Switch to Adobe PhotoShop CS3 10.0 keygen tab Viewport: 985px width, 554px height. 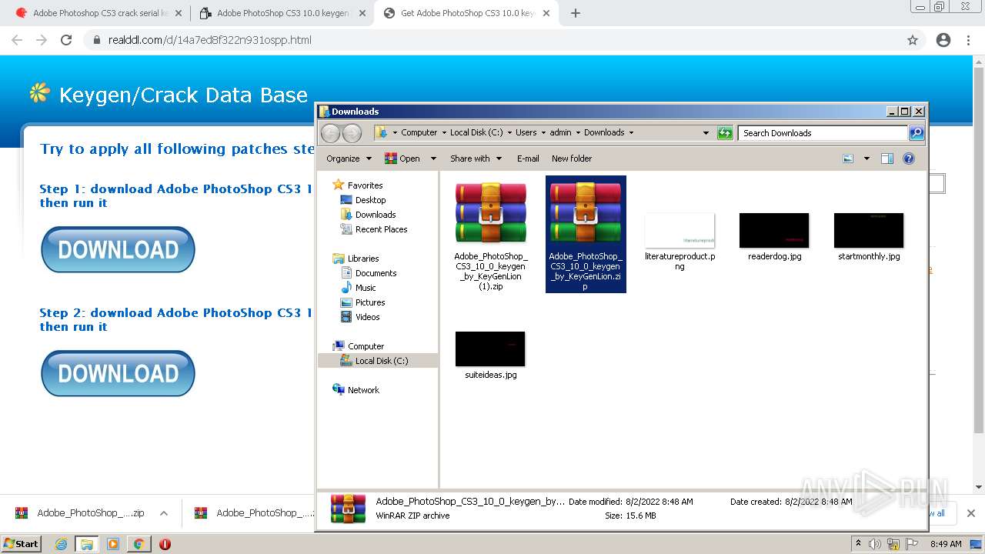coord(282,13)
